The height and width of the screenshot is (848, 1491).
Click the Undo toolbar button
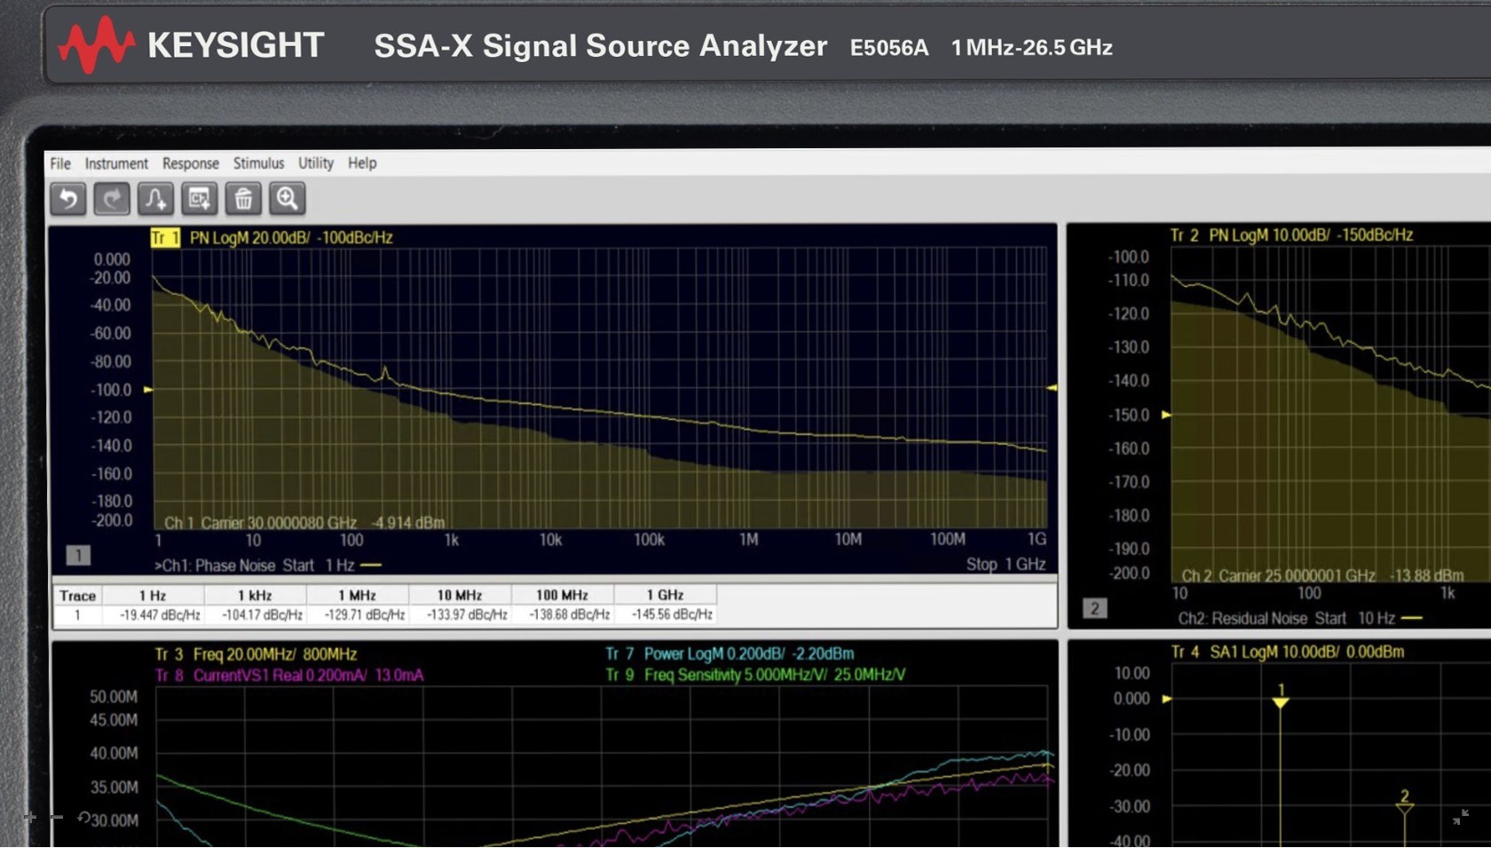click(68, 199)
